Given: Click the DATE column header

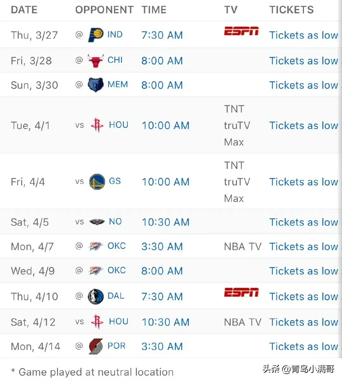Looking at the screenshot, I should [24, 10].
